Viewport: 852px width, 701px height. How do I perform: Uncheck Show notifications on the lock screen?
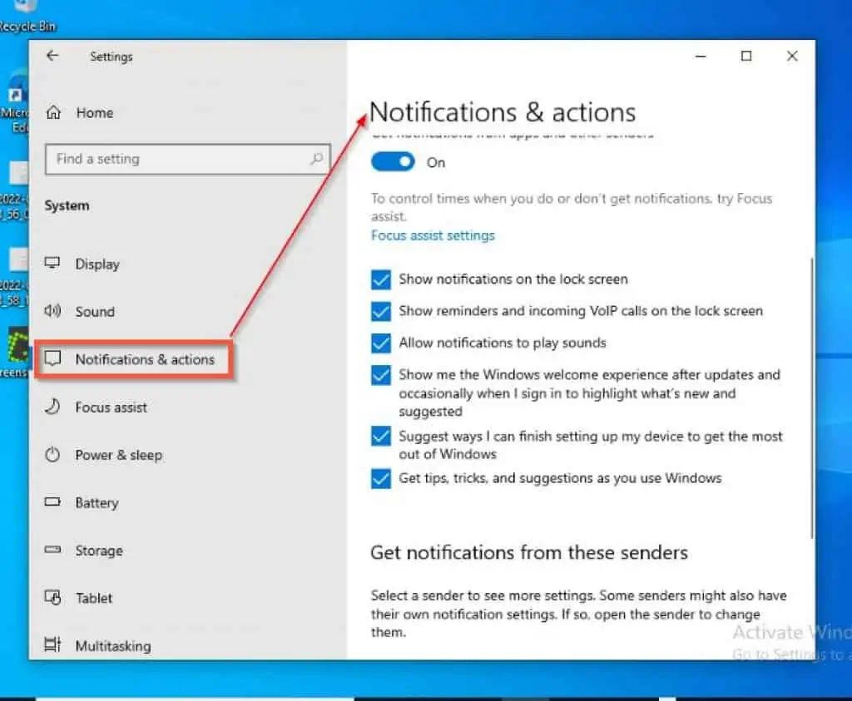(x=381, y=279)
